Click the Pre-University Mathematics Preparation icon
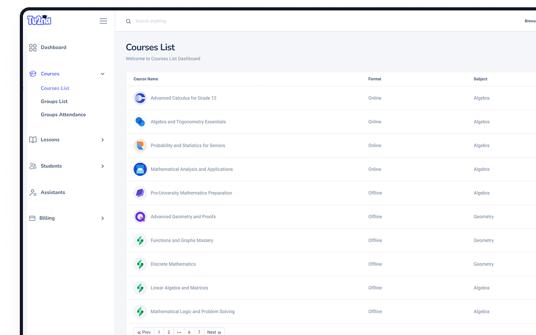Viewport: 536px width, 335px height. pyautogui.click(x=140, y=193)
